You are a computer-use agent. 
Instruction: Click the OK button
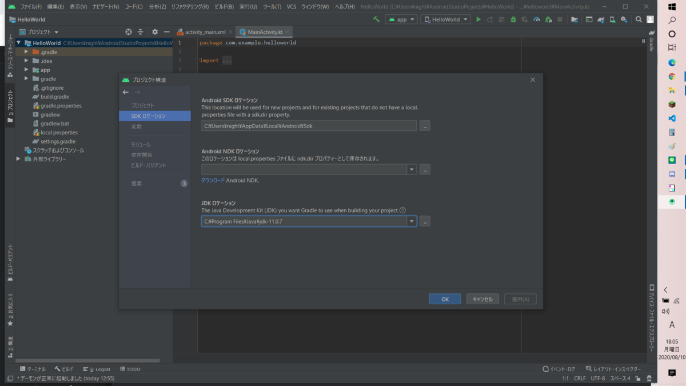tap(445, 299)
